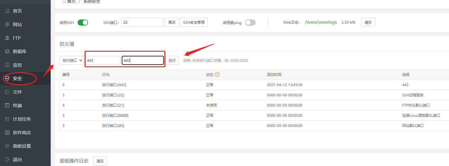This screenshot has width=449, height=166.
Task: Open 数据库 in the sidebar menu
Action: pos(20,51)
